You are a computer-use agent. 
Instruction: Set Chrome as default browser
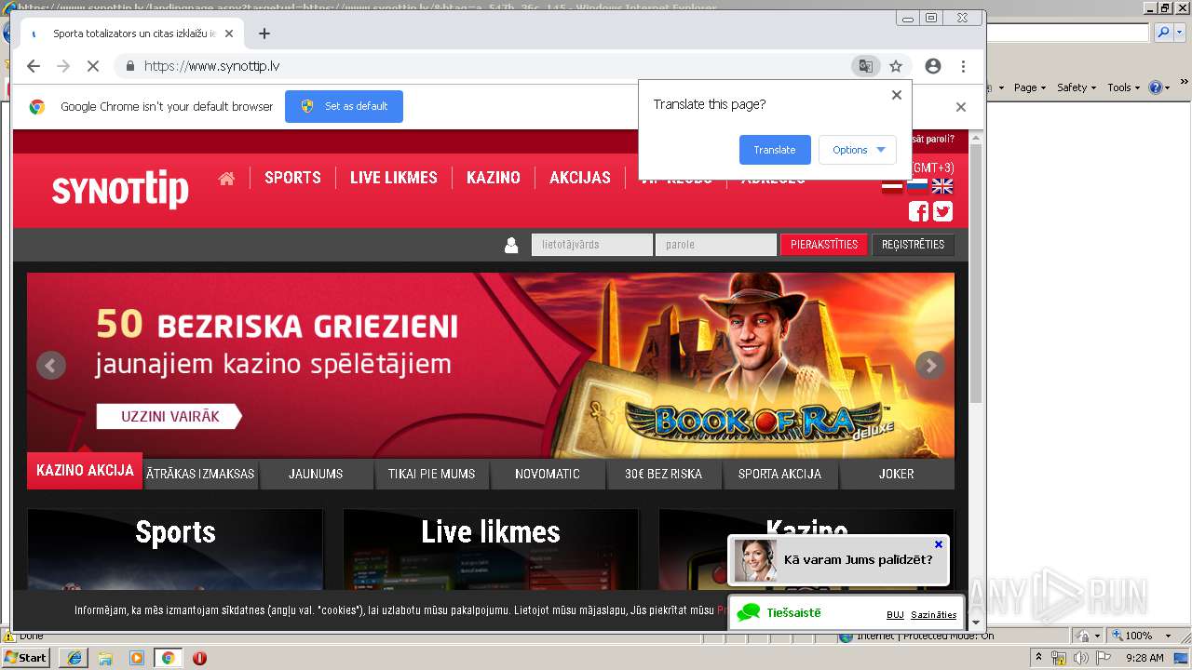pyautogui.click(x=344, y=106)
